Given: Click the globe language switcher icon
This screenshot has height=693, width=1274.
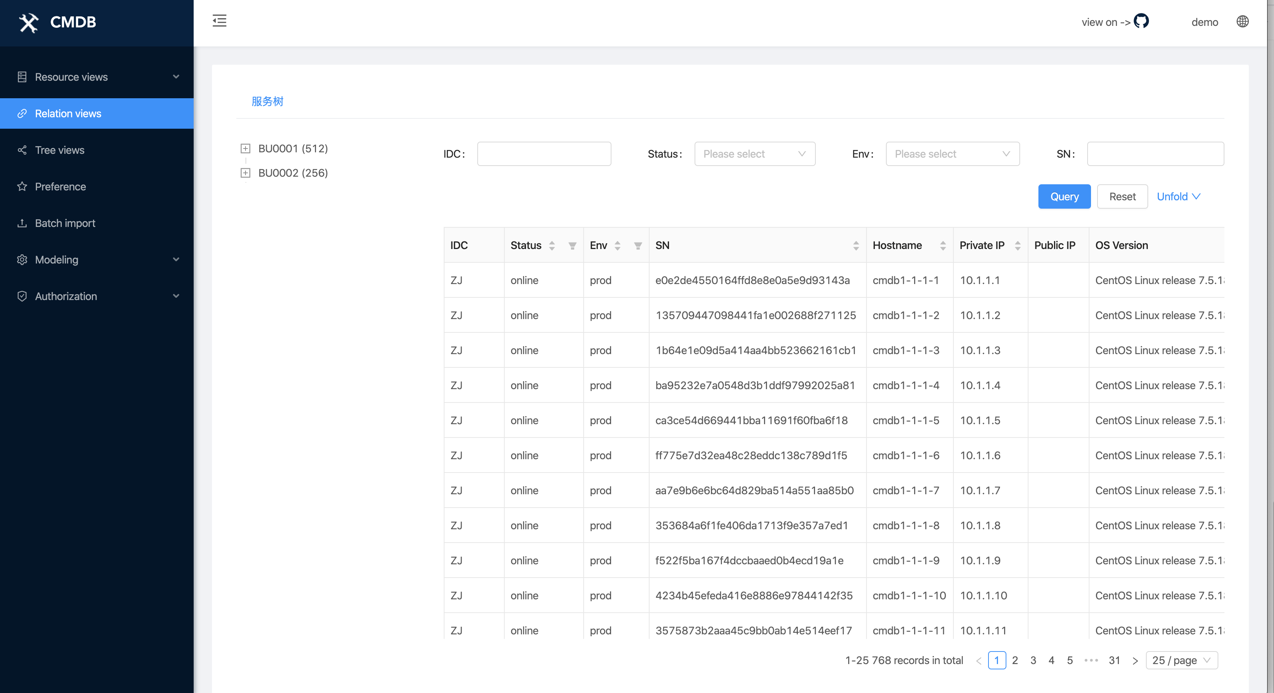Looking at the screenshot, I should (1242, 22).
